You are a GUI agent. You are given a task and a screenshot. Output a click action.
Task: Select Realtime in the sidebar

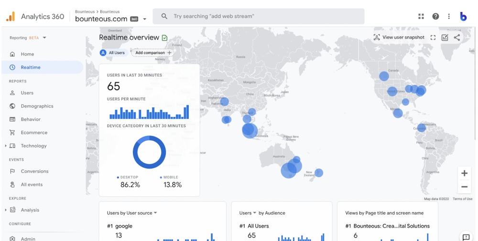[x=43, y=67]
